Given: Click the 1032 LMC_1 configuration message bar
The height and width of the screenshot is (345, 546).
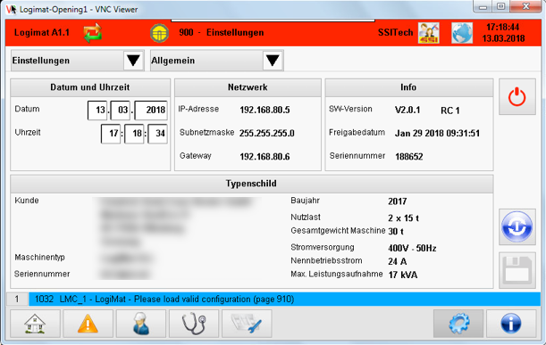Looking at the screenshot, I should click(x=284, y=300).
